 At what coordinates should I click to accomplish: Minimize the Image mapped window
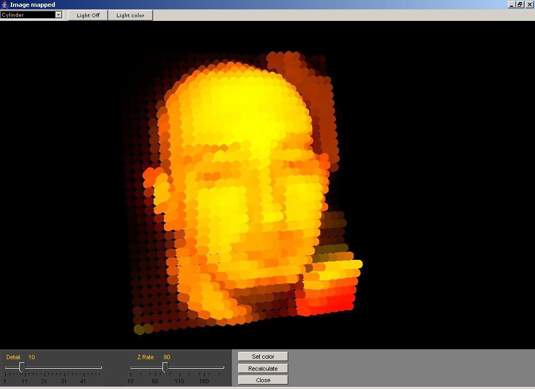click(510, 5)
